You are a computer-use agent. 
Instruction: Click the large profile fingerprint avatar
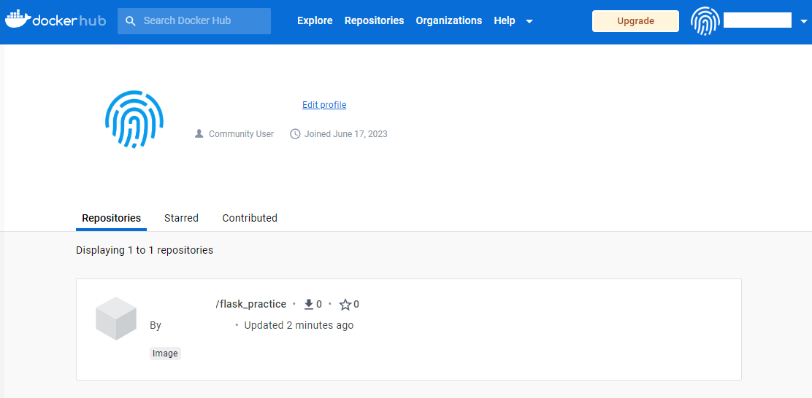click(x=134, y=120)
